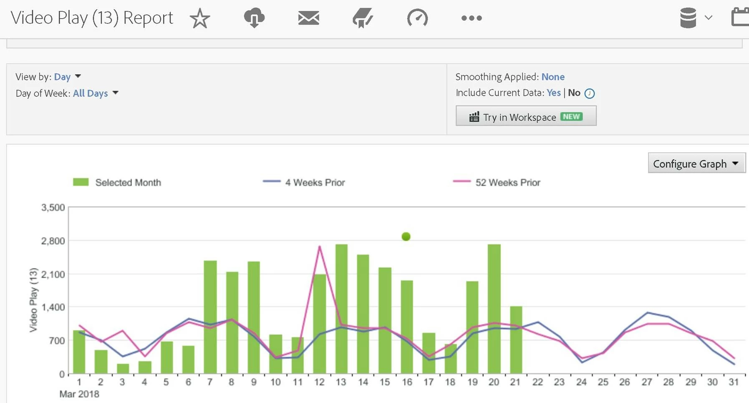Expand the chevron next to database icon
Screen dimensions: 749x403
coord(709,18)
